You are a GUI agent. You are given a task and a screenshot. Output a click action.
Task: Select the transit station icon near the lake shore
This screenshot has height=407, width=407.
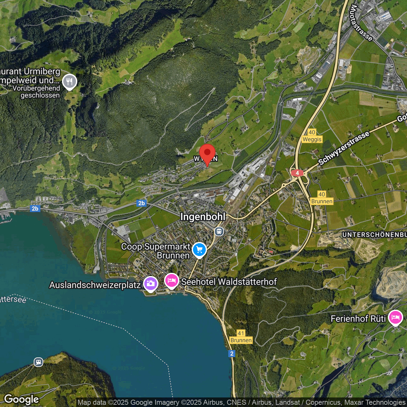click(x=38, y=362)
